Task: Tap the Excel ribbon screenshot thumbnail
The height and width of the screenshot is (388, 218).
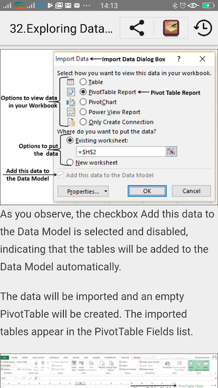Action: (x=109, y=371)
